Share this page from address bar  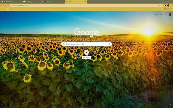pyautogui.click(x=159, y=5)
